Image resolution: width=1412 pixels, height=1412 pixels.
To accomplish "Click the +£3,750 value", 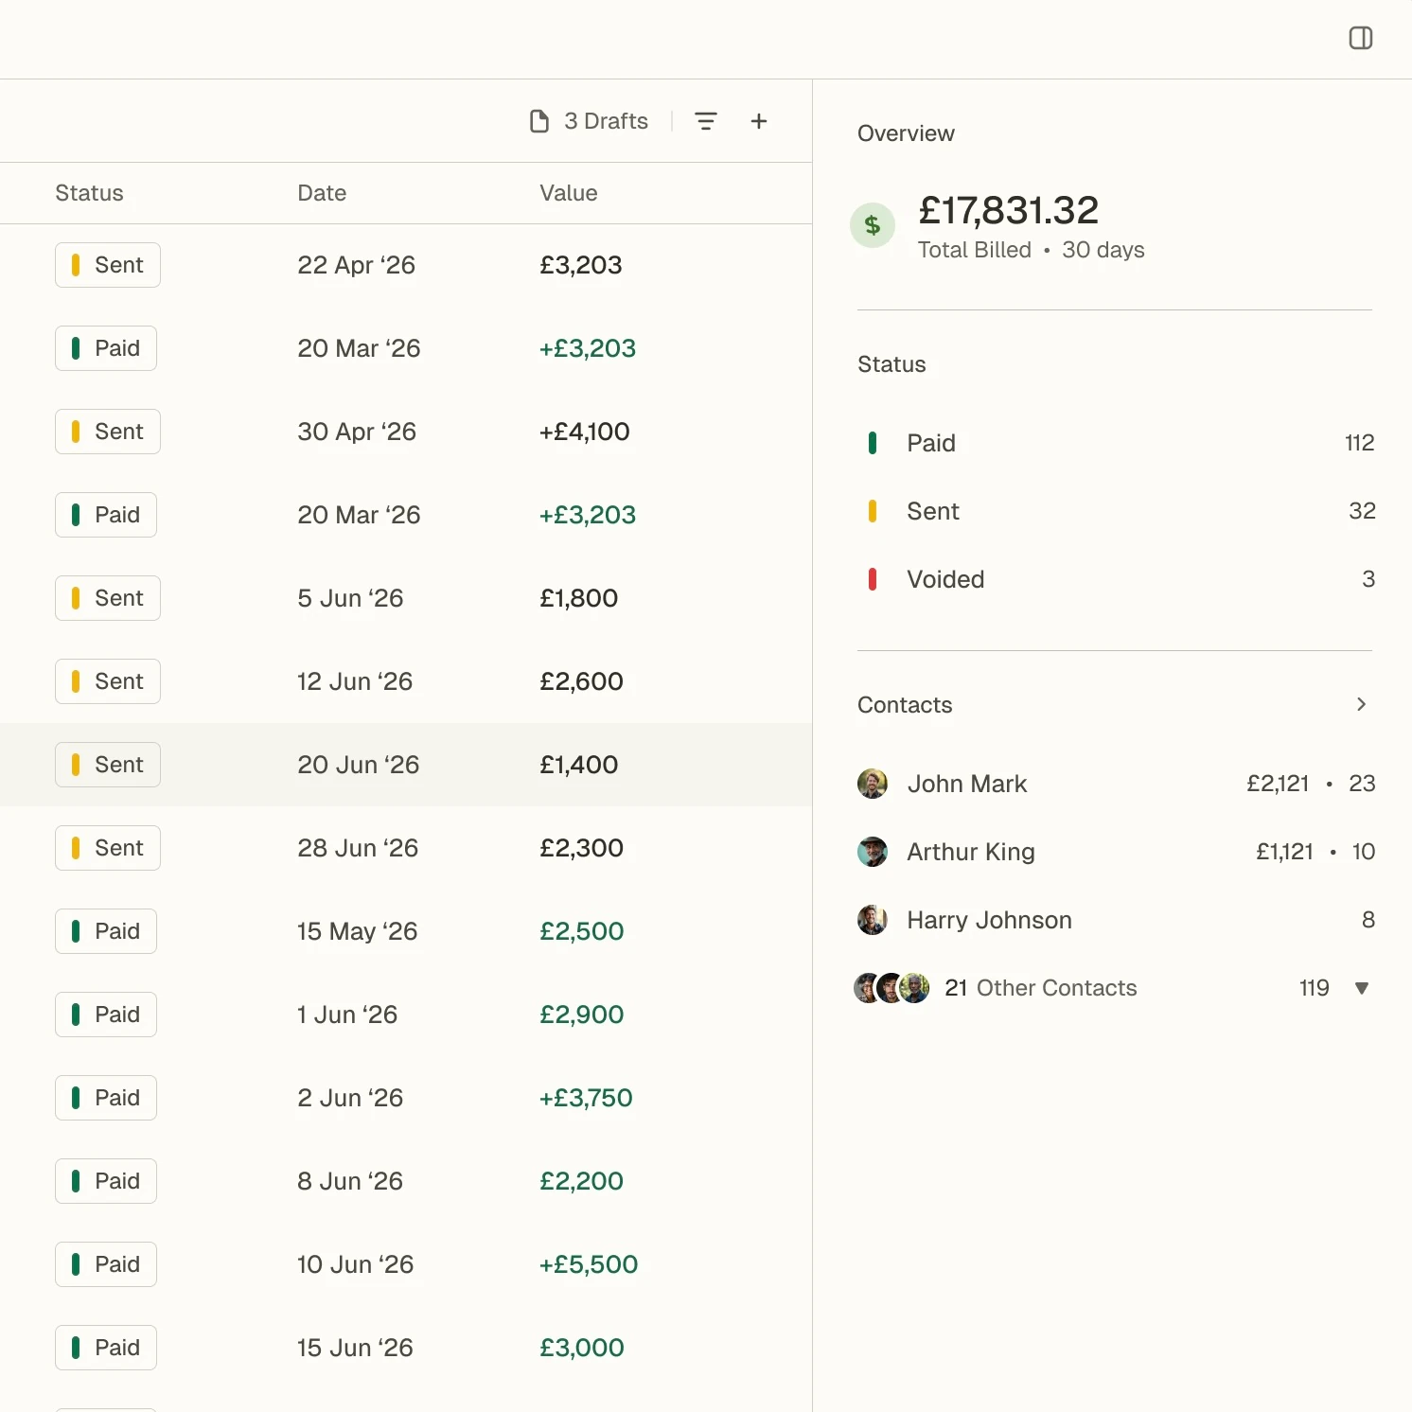I will point(586,1098).
